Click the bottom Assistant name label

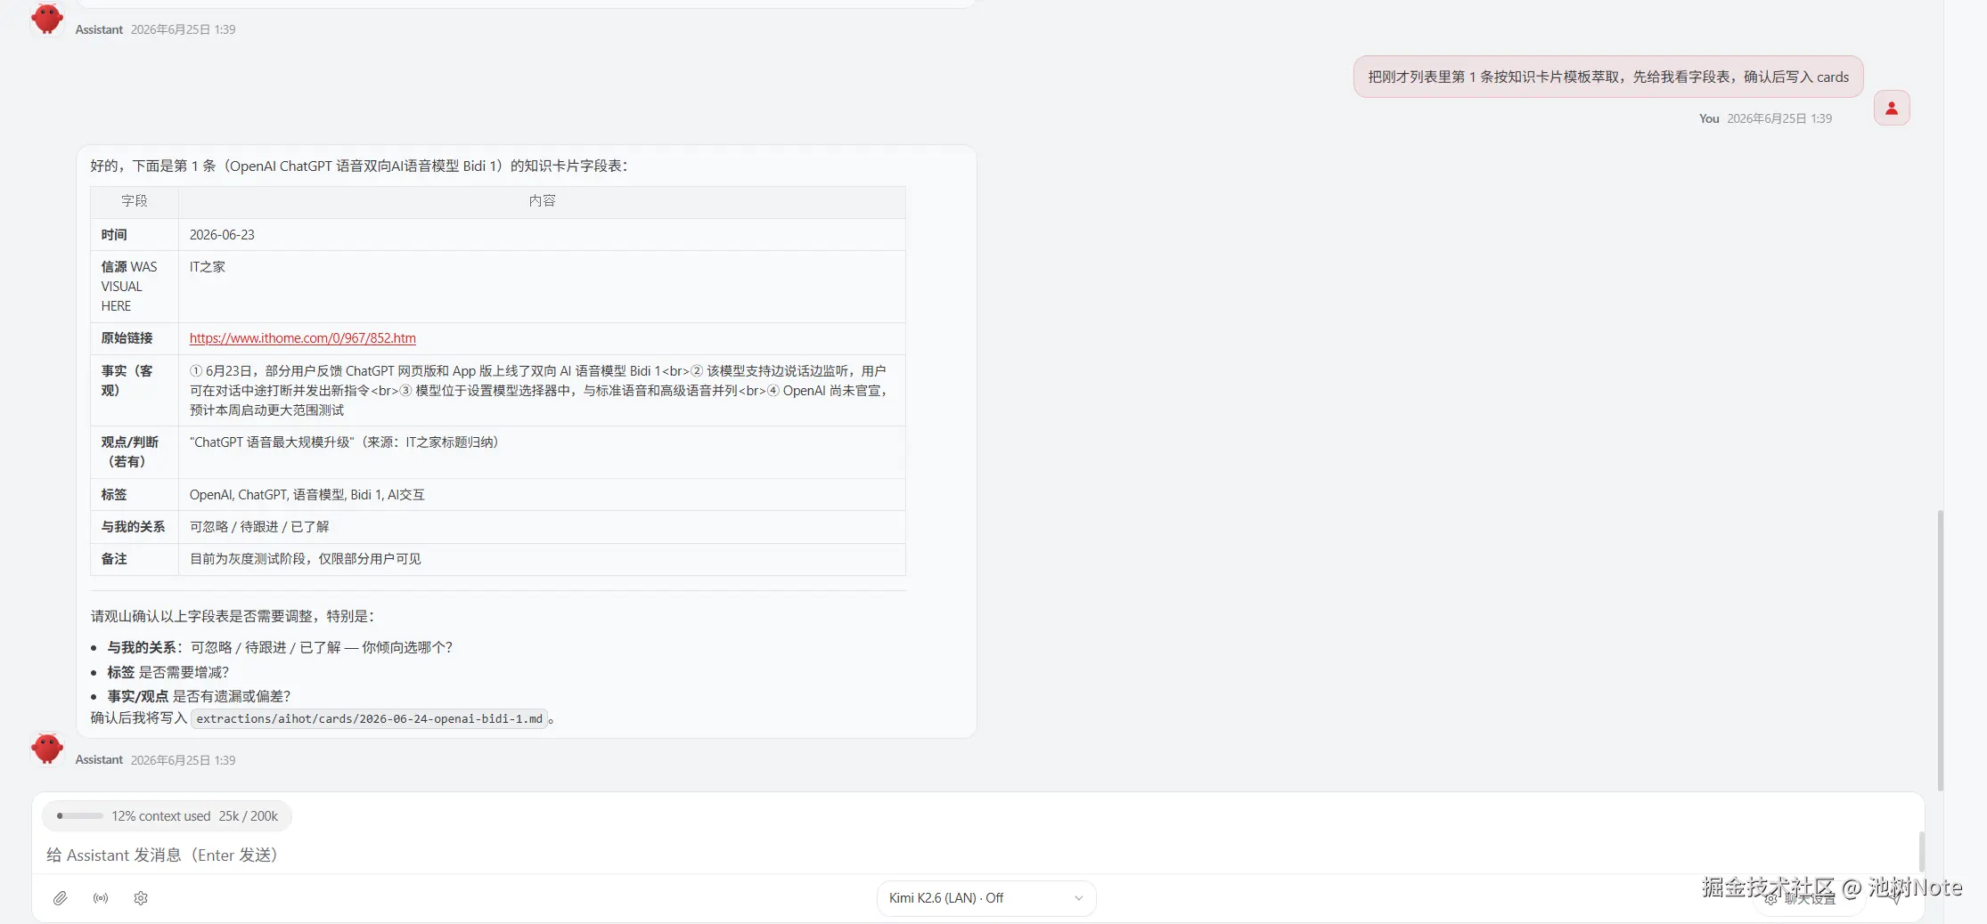point(99,760)
